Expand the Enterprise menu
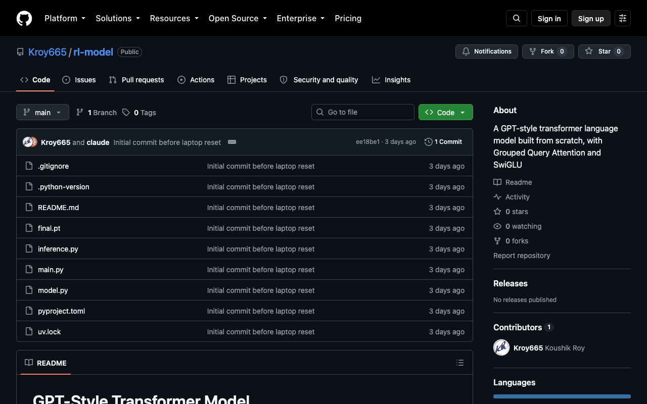 pos(301,18)
